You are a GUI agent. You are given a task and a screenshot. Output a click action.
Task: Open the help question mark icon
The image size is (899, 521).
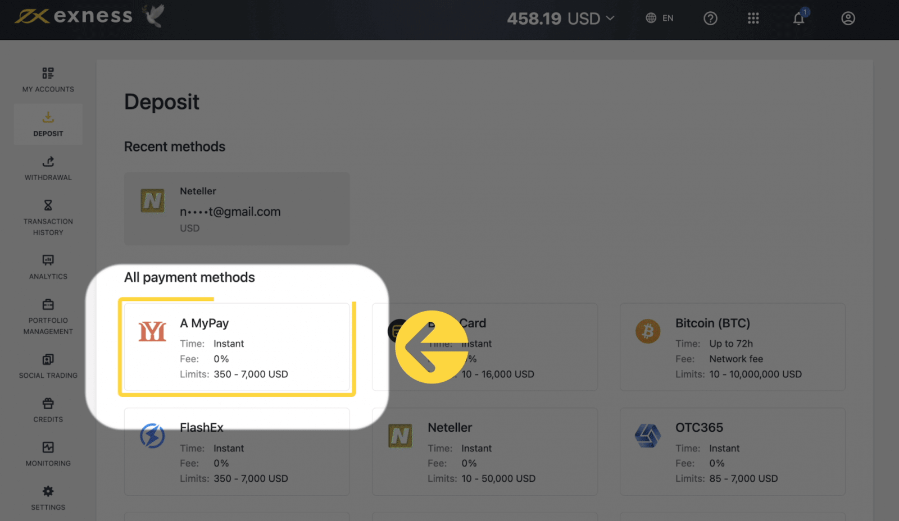click(x=710, y=19)
